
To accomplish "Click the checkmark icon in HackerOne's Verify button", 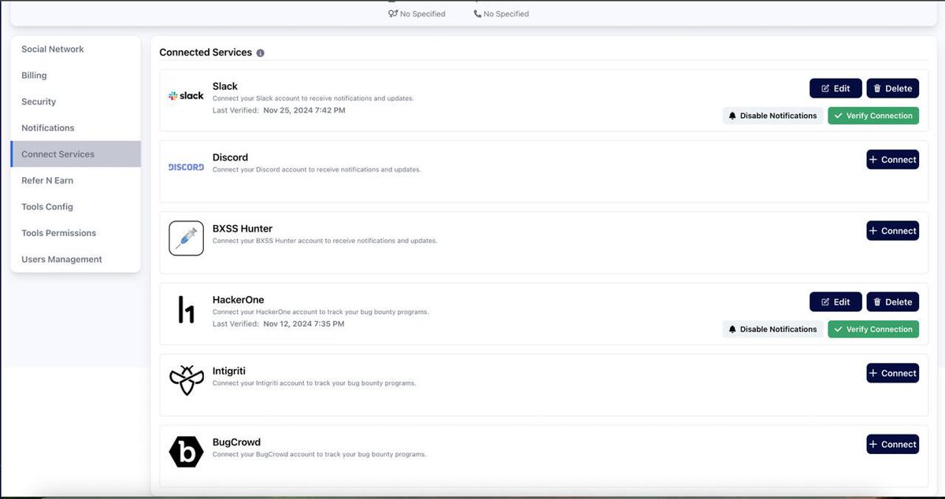I will coord(839,330).
